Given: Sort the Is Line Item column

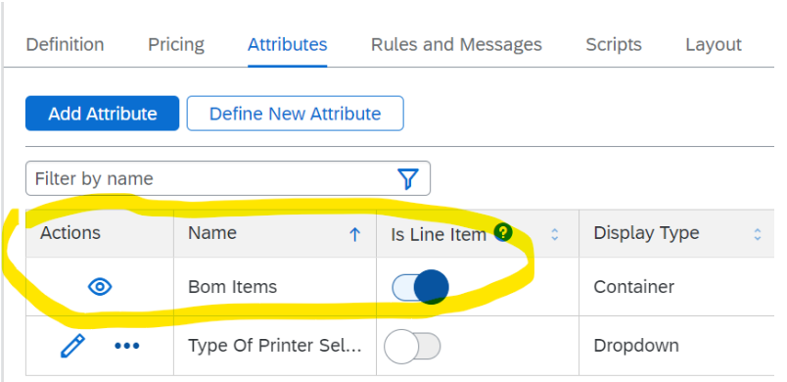Looking at the screenshot, I should (555, 234).
